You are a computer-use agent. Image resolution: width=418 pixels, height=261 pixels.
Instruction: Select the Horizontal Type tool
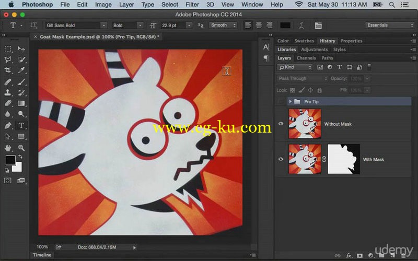click(x=21, y=125)
